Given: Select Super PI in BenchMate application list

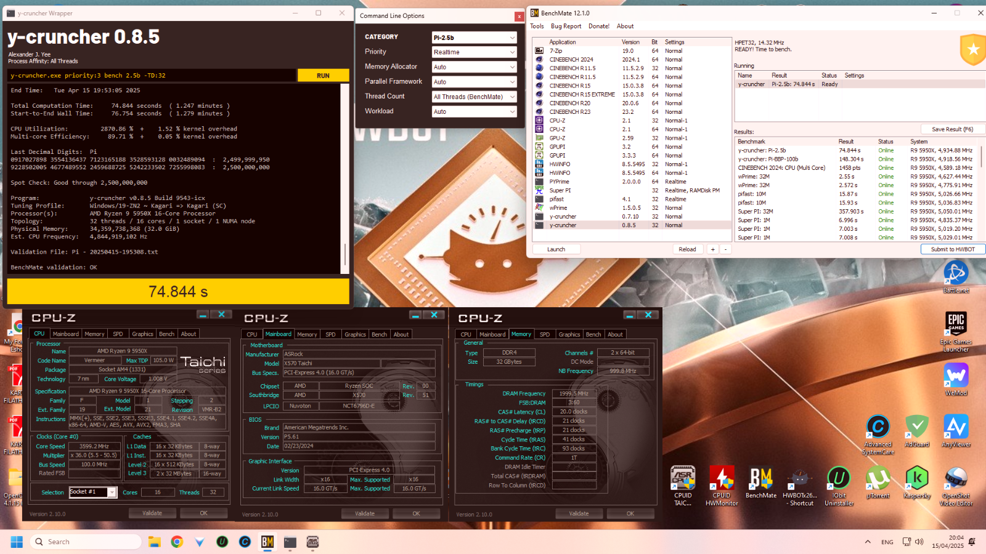Looking at the screenshot, I should click(632, 190).
